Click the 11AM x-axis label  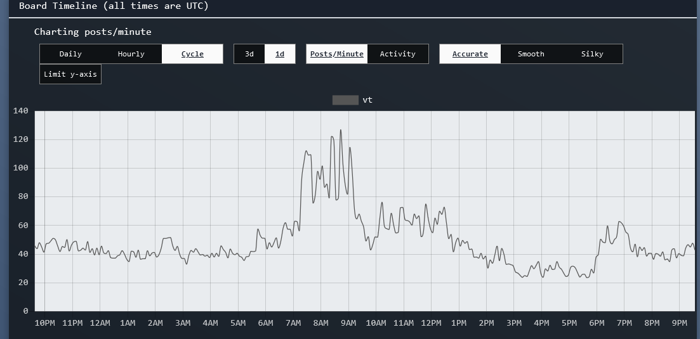click(x=404, y=323)
